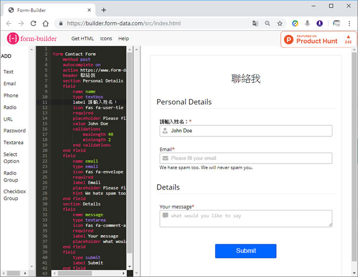The height and width of the screenshot is (277, 358).
Task: Click the 'Personal Details' preview heading
Action: click(x=184, y=102)
